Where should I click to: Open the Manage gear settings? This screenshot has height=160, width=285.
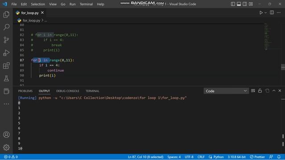click(6, 147)
